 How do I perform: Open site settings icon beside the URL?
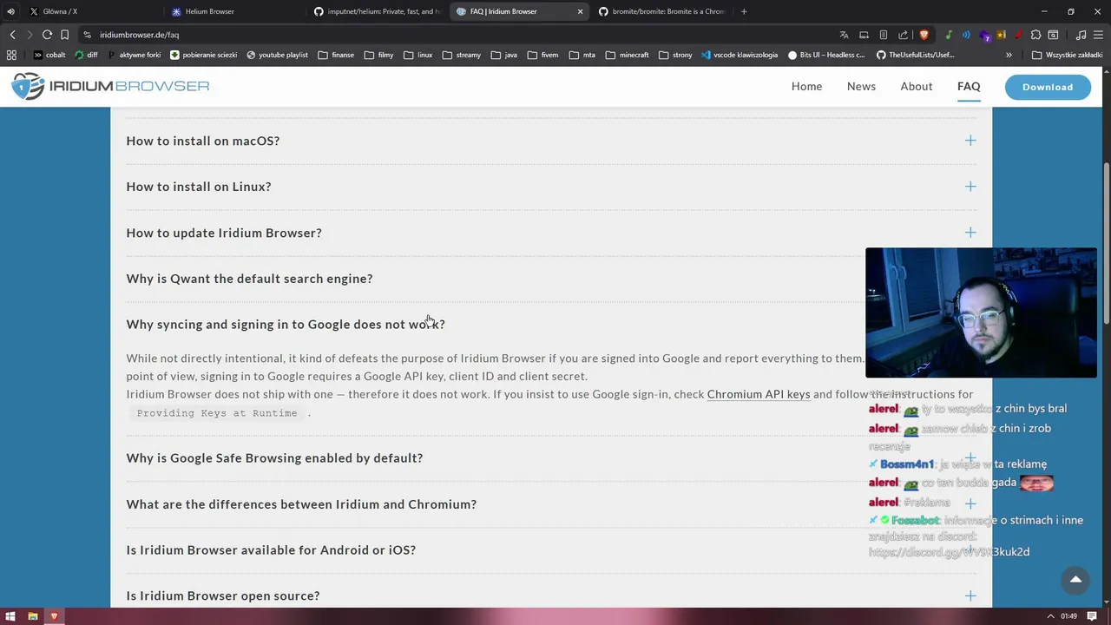click(x=87, y=35)
